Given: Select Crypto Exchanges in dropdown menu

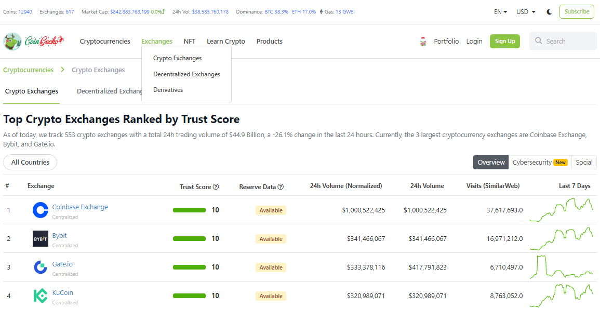Looking at the screenshot, I should pyautogui.click(x=177, y=58).
